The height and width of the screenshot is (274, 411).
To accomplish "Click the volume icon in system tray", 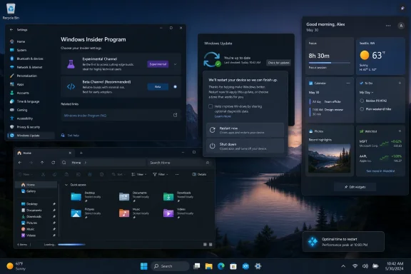I will click(x=365, y=266).
